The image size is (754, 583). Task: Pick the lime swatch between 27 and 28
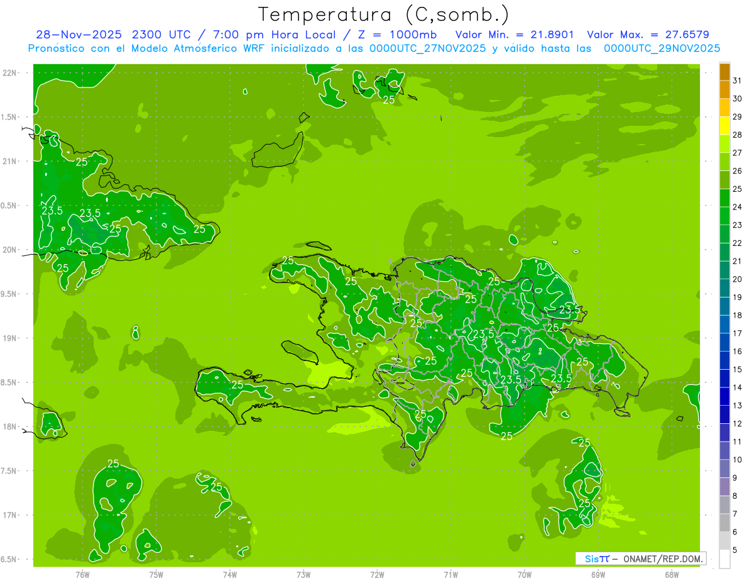pos(724,144)
